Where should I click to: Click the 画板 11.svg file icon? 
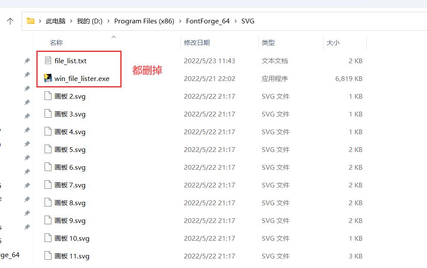tap(48, 256)
